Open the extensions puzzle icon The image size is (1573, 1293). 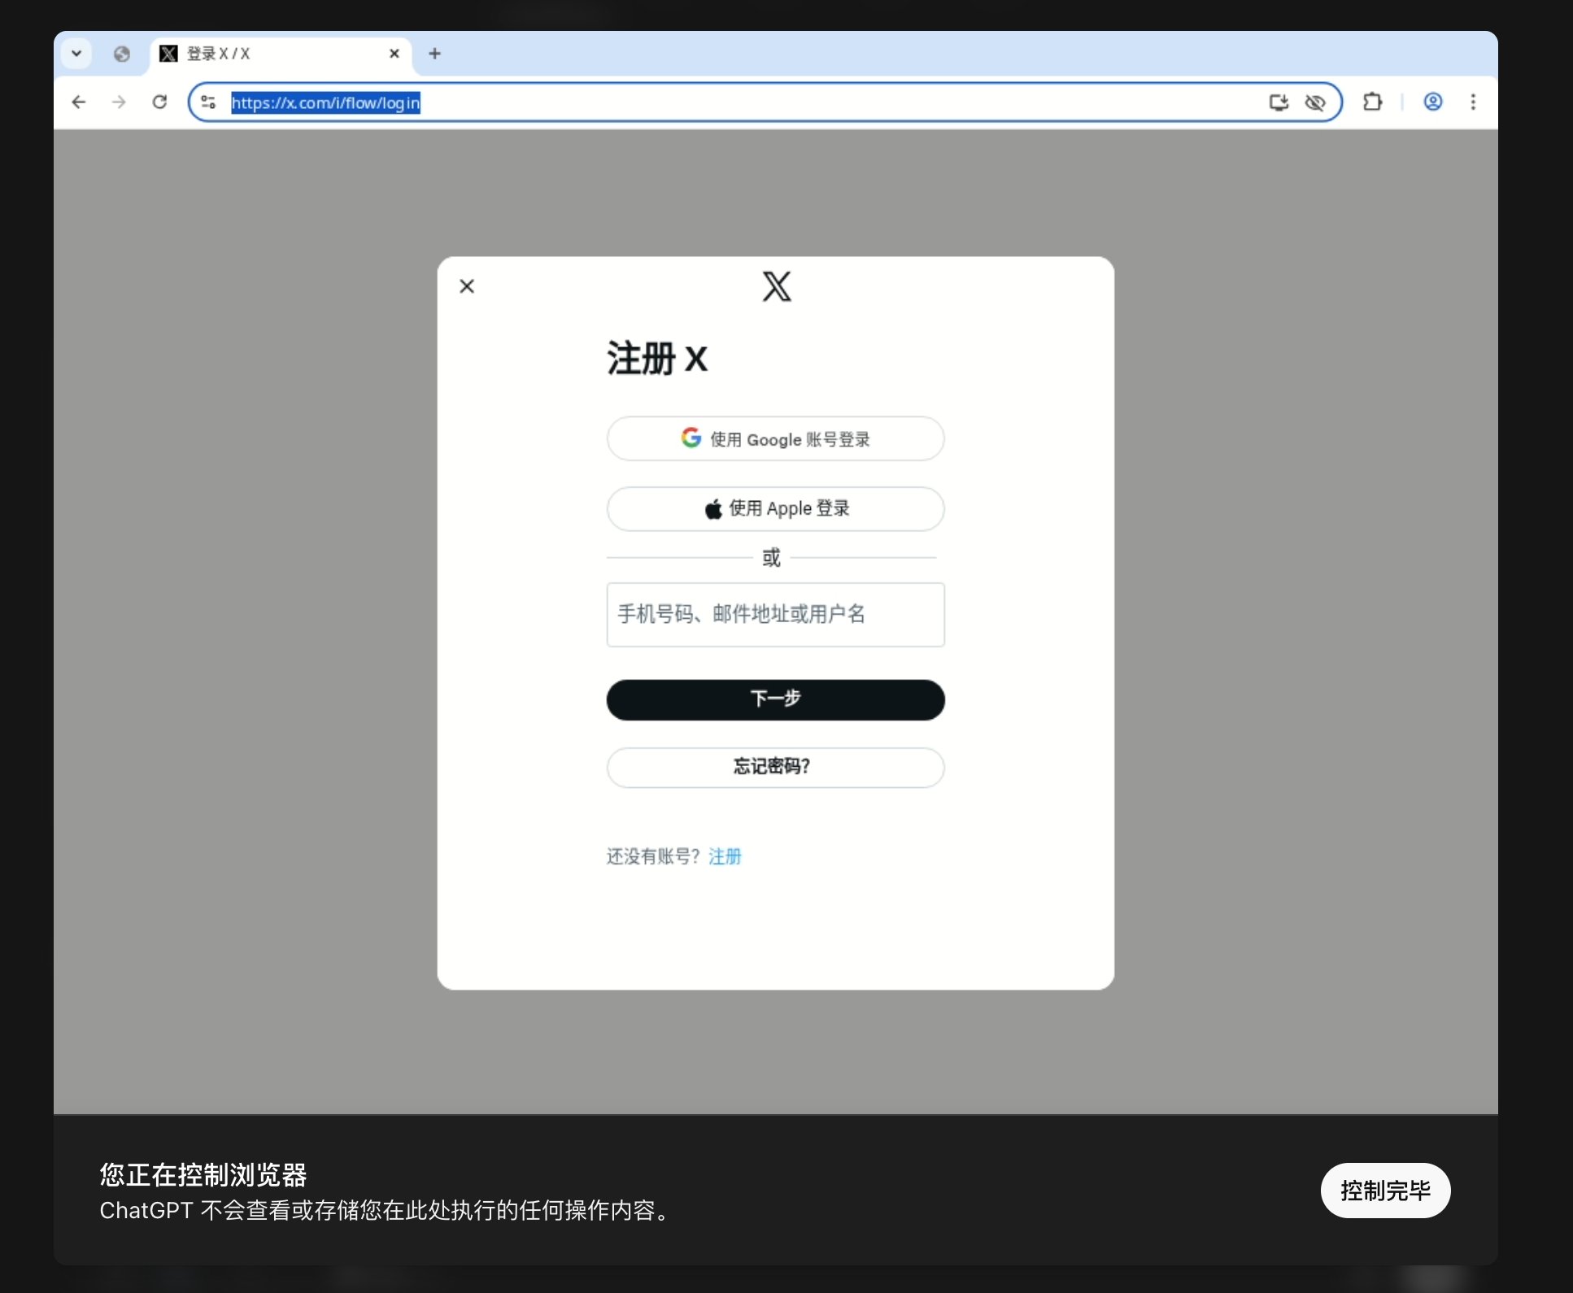[1372, 102]
